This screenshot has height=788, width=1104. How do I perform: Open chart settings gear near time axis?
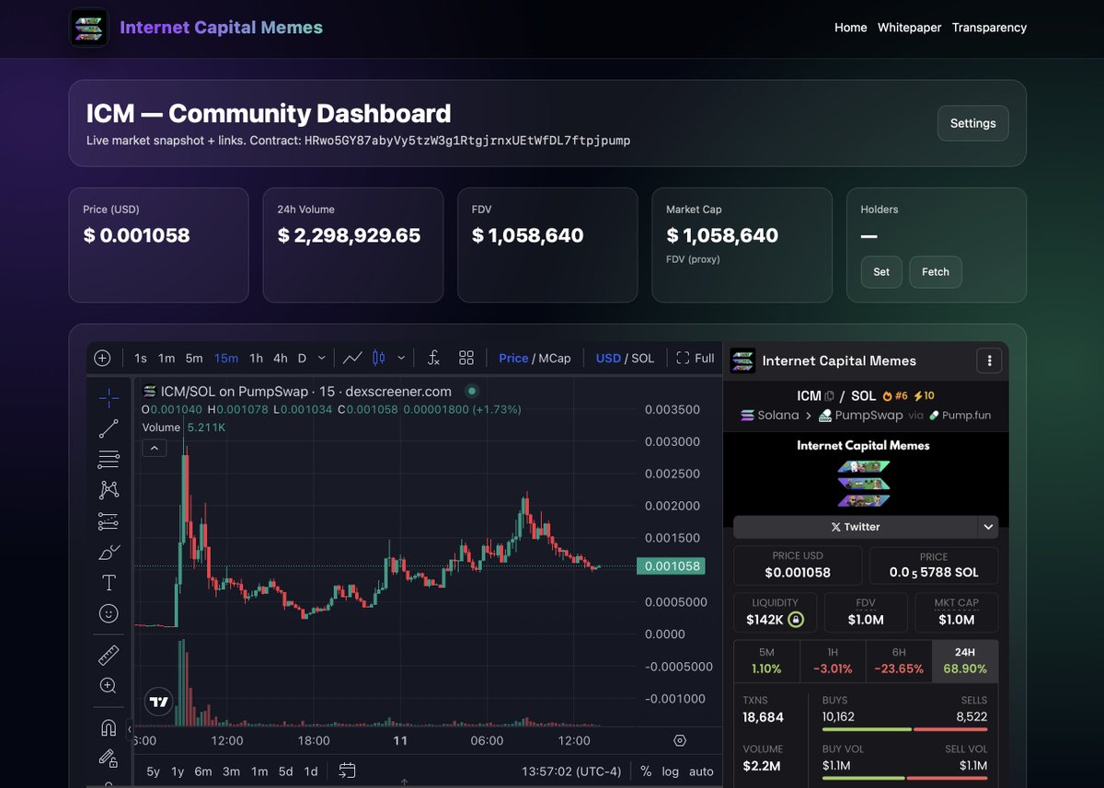click(x=680, y=740)
